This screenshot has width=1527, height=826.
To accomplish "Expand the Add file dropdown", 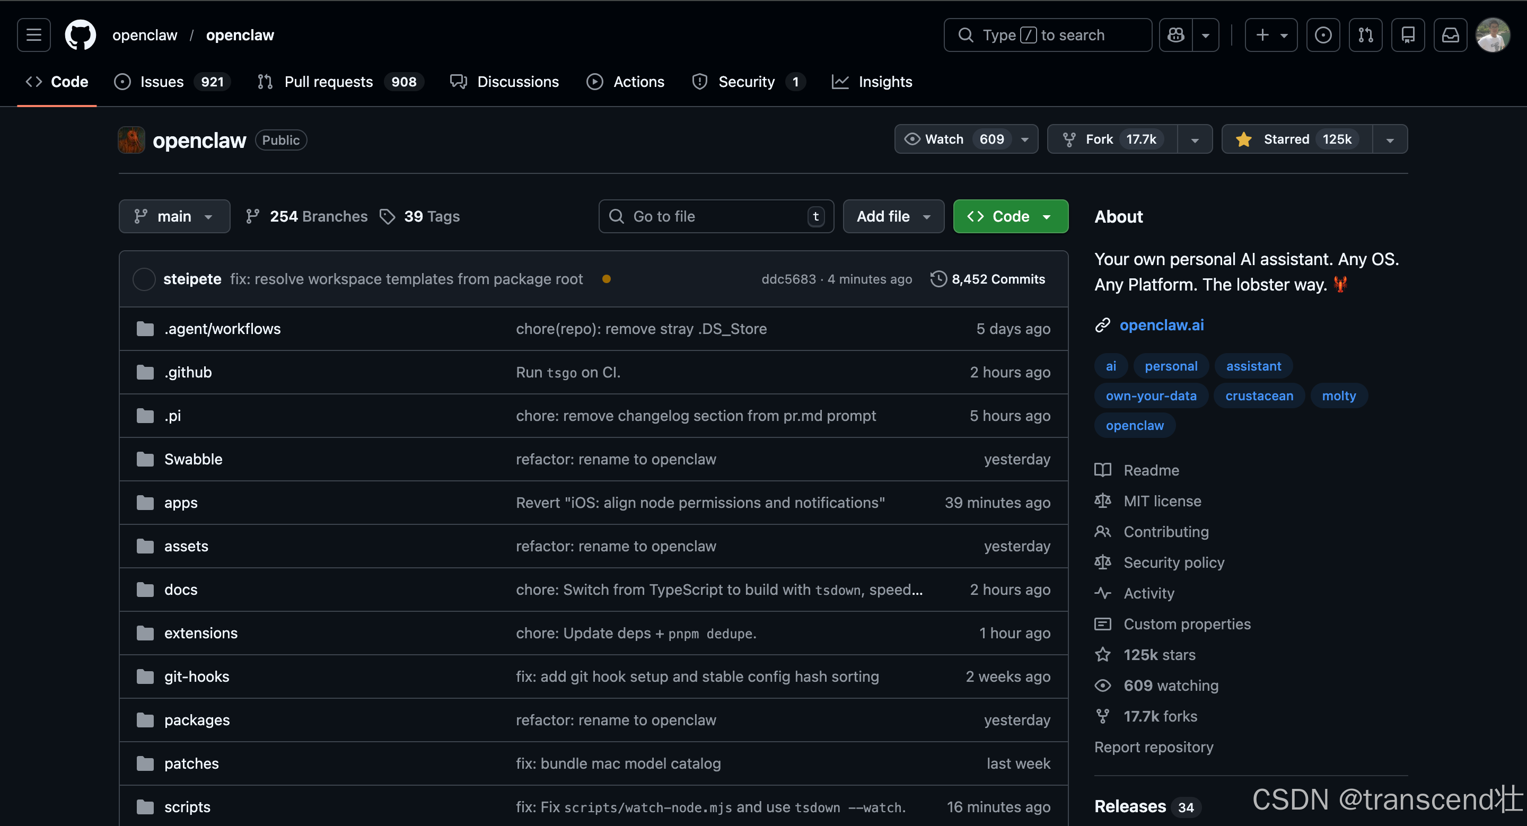I will (893, 216).
